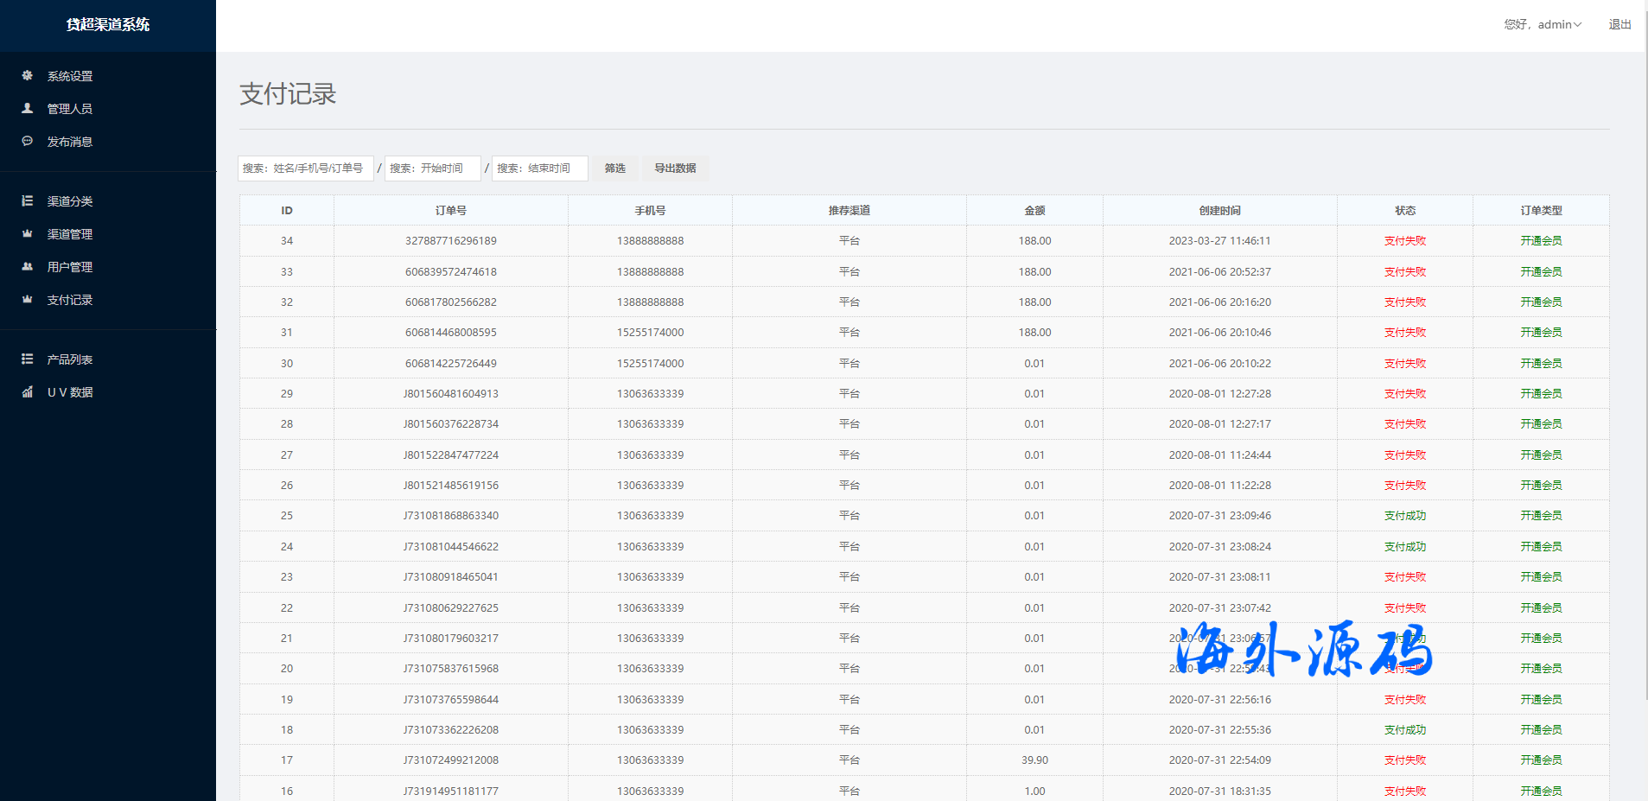Focus the 结束时间 end time field

[x=539, y=168]
